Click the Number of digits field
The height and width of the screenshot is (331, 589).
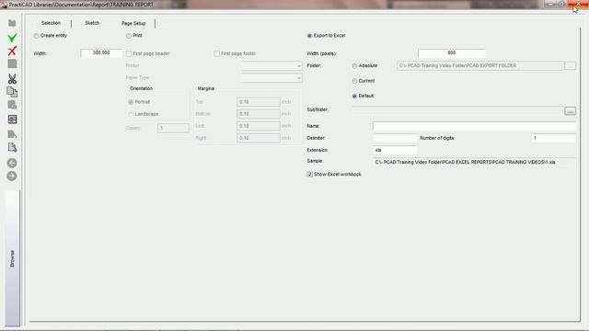click(x=553, y=138)
